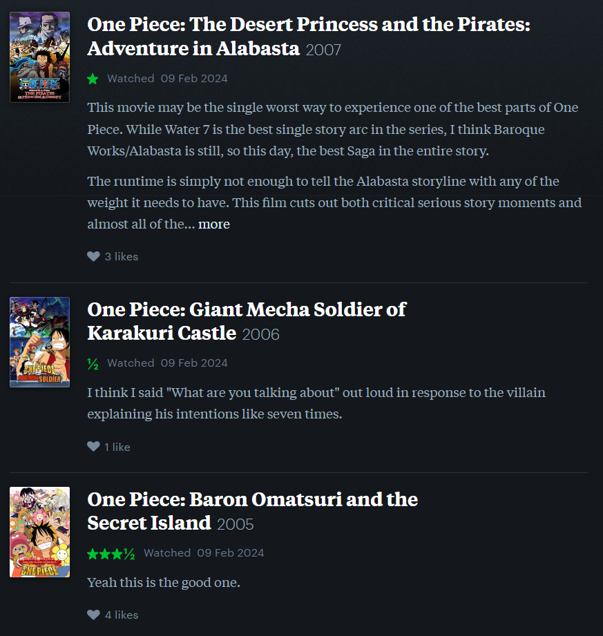Image resolution: width=603 pixels, height=636 pixels.
Task: Open 'Giant Mecha Soldier of Karakuri Castle' title
Action: (x=247, y=321)
